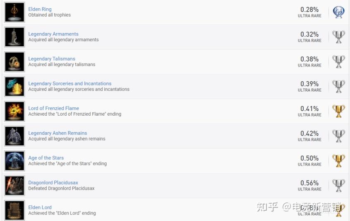This screenshot has height=221, width=350.
Task: Open the Age of the Stars link
Action: coord(46,158)
